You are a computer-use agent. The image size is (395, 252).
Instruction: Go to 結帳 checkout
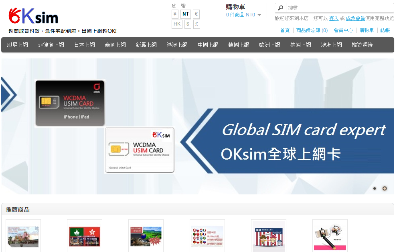[385, 30]
